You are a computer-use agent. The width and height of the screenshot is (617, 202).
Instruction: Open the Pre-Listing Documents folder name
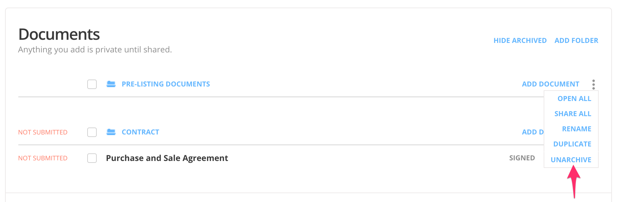click(166, 84)
